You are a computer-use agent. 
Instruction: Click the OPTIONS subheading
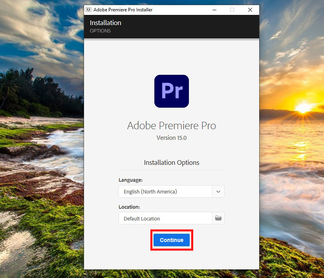point(100,31)
